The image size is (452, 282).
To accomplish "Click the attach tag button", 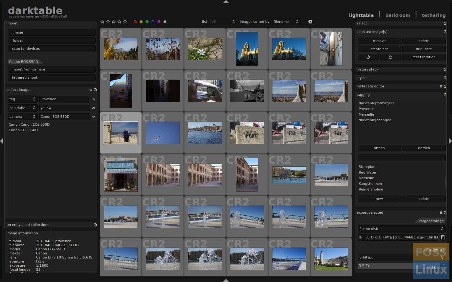I will [x=379, y=148].
